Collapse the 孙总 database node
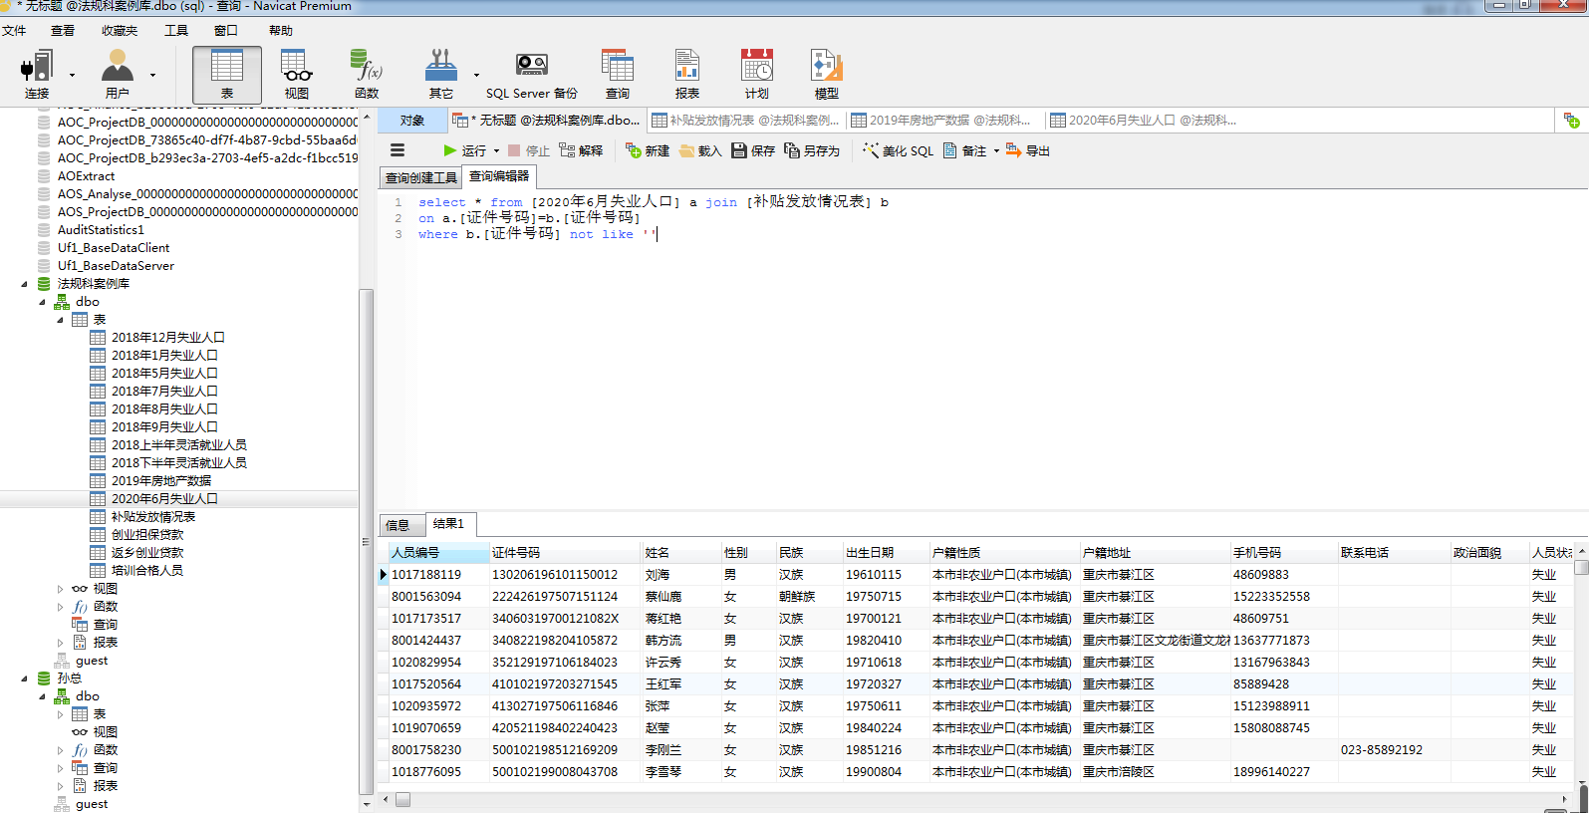The image size is (1589, 813). click(x=25, y=678)
